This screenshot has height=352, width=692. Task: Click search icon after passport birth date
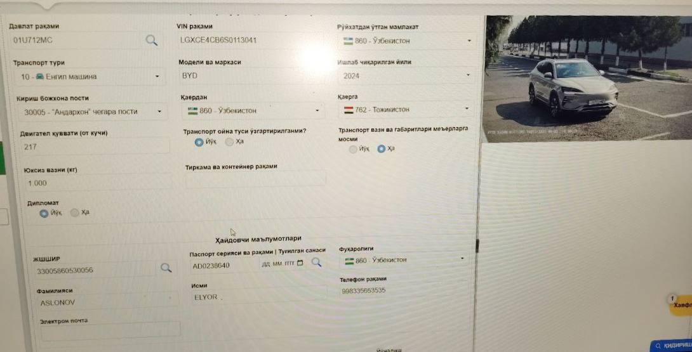pos(316,263)
